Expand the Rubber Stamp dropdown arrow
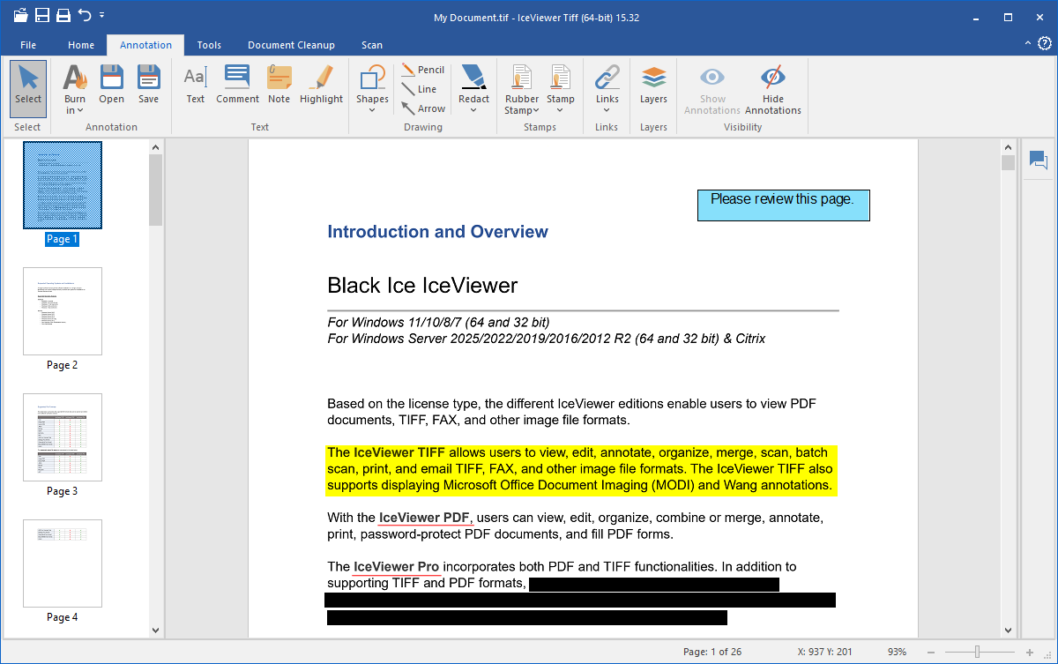 pos(537,111)
